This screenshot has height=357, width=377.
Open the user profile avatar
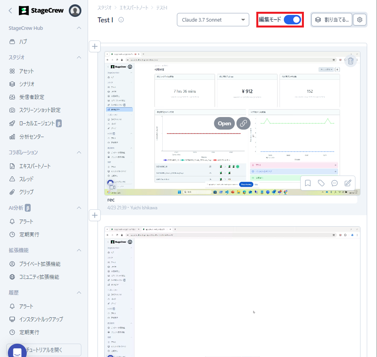click(75, 11)
